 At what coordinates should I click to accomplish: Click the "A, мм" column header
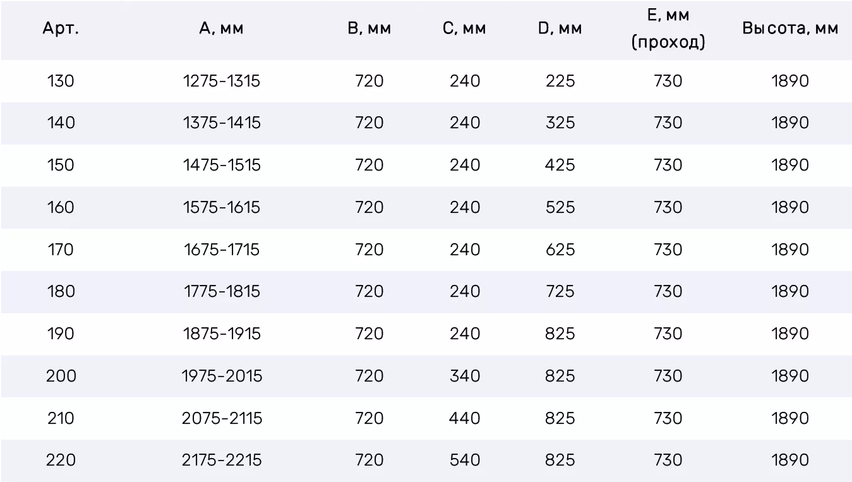[x=221, y=28]
